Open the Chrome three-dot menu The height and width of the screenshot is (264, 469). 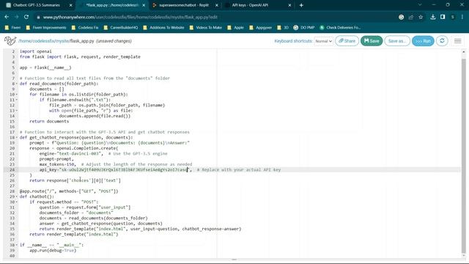[x=462, y=17]
